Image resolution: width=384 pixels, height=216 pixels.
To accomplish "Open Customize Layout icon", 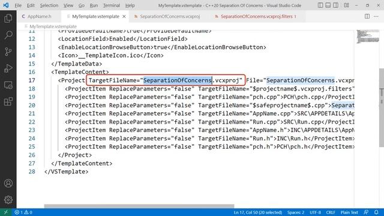I will point(346,5).
